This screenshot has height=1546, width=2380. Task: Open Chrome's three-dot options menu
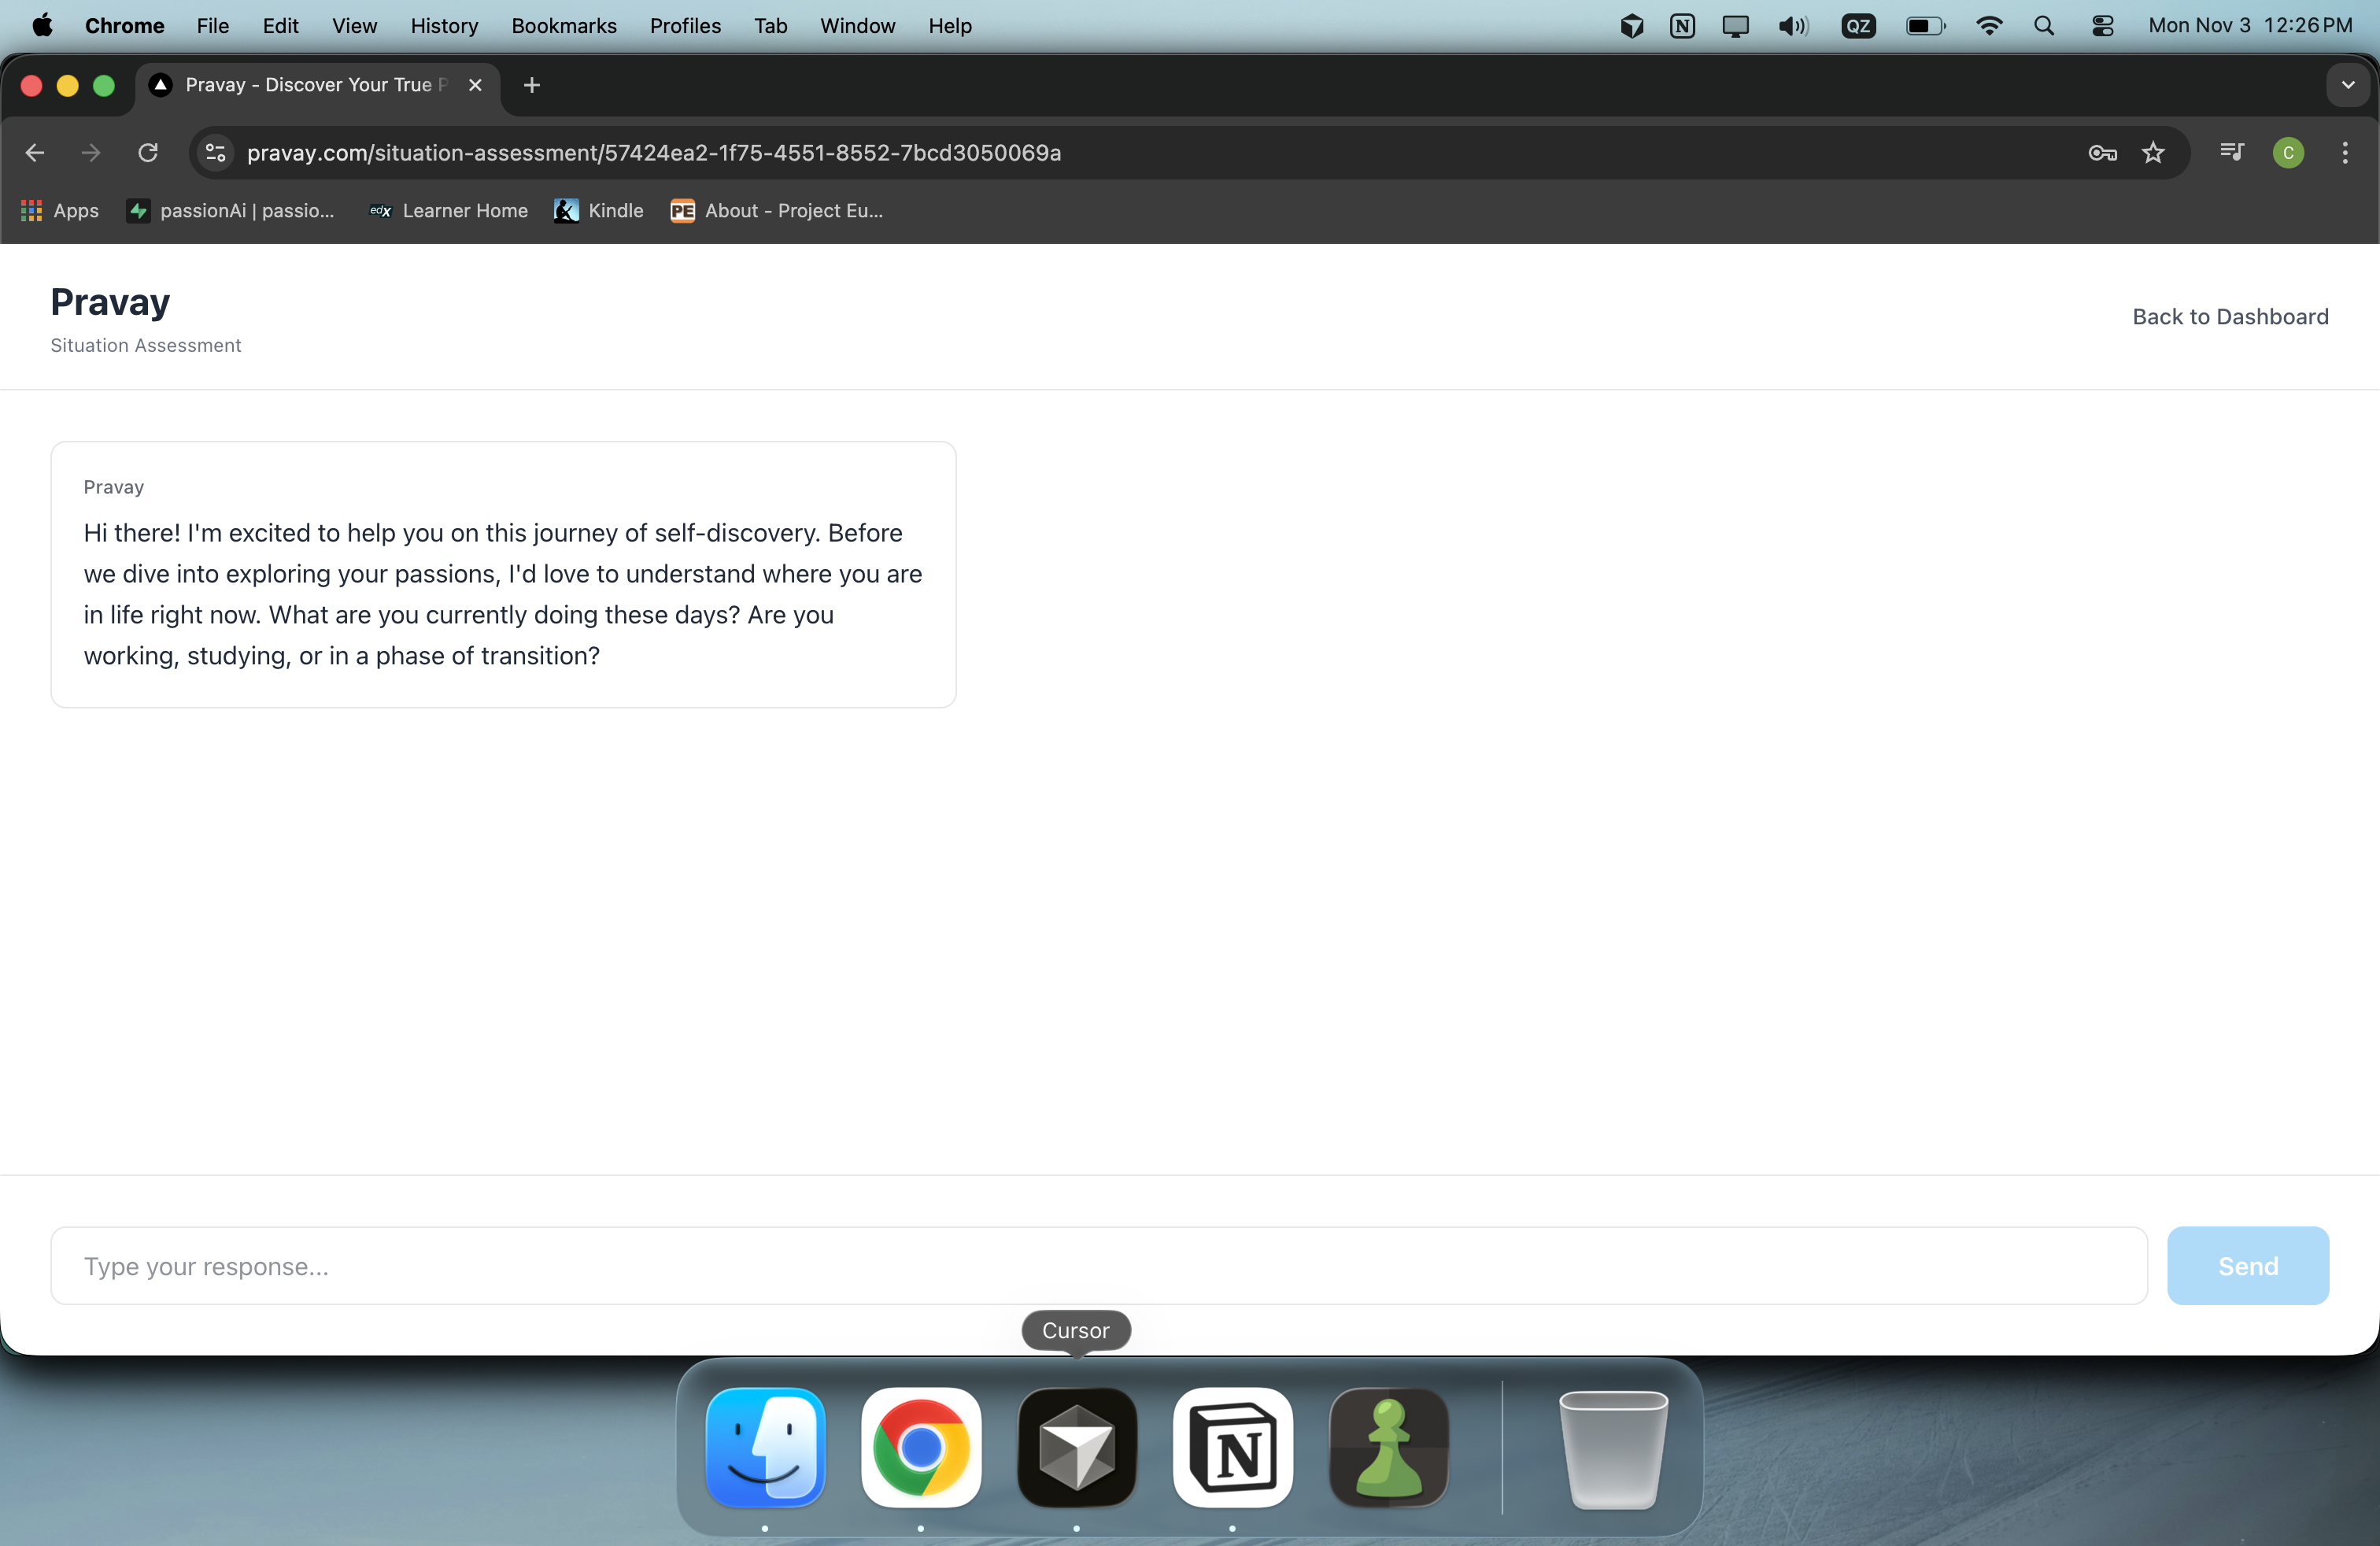pyautogui.click(x=2345, y=153)
